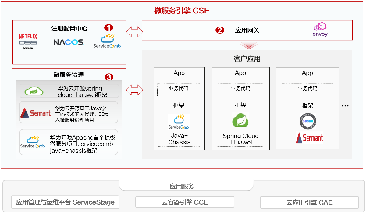Select the Java-Chassis text

(179, 139)
